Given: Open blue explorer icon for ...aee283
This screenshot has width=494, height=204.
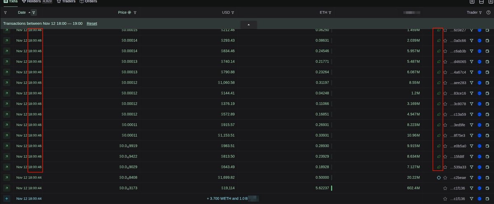Looking at the screenshot, I should pyautogui.click(x=480, y=83).
